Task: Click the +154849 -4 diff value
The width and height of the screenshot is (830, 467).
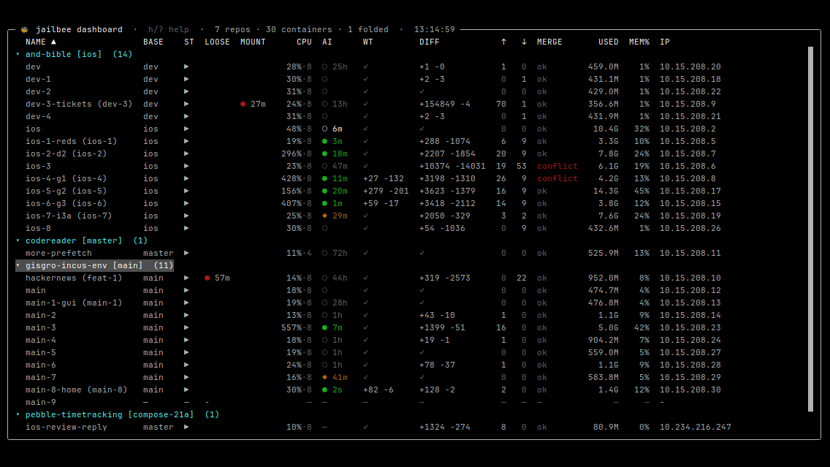Action: pos(445,104)
